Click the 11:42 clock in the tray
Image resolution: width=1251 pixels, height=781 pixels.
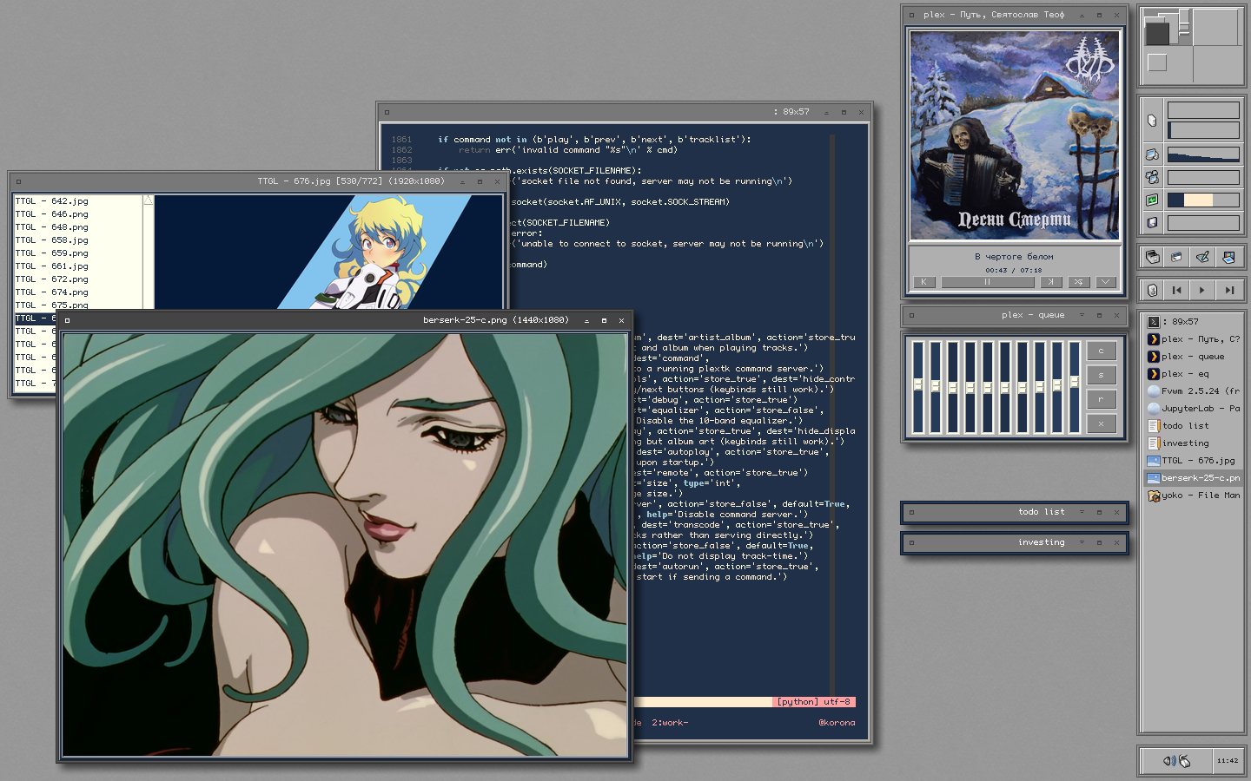1228,761
